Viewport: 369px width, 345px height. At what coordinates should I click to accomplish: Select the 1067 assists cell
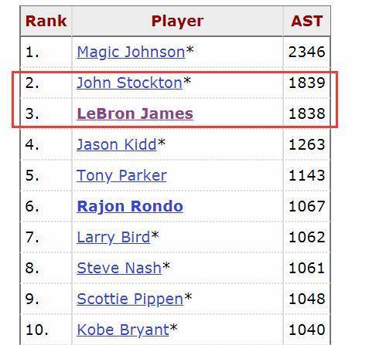click(307, 206)
